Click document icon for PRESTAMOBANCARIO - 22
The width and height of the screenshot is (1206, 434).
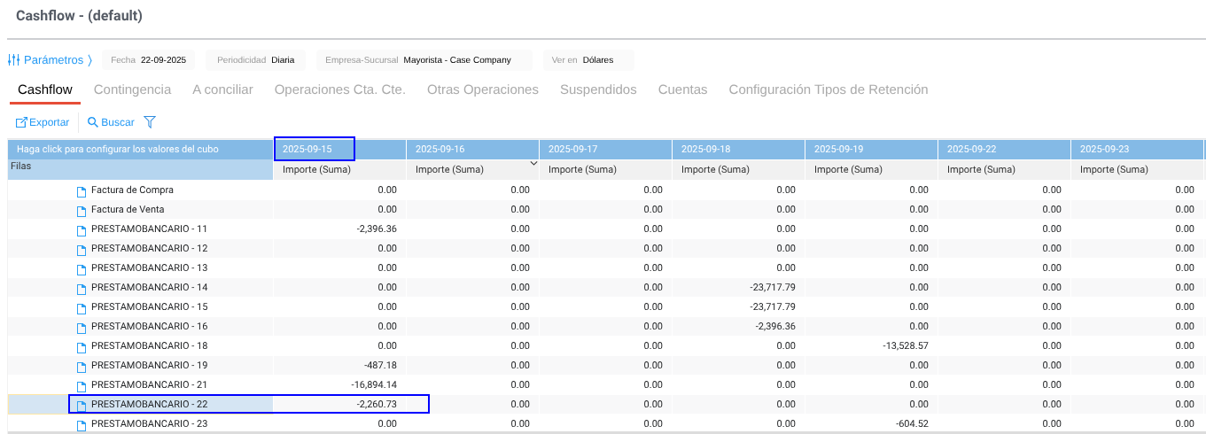[x=82, y=405]
